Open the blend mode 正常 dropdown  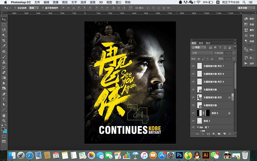202,53
